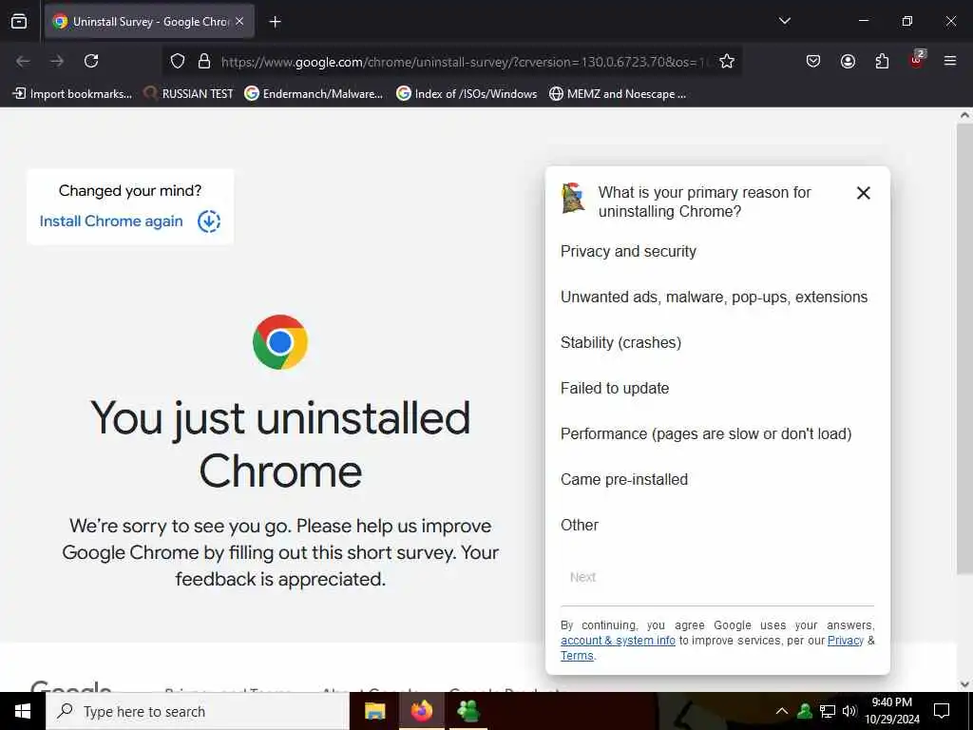This screenshot has height=730, width=973.
Task: Open Firefox View tab overview icon
Action: [x=19, y=21]
